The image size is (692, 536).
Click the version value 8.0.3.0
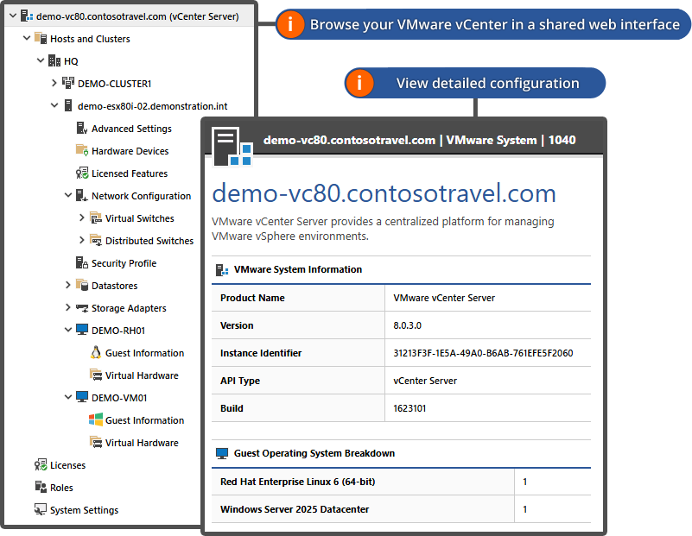pyautogui.click(x=407, y=325)
